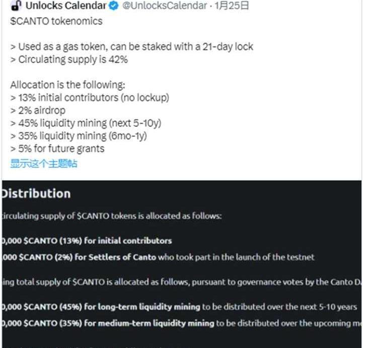
Task: Click the Allocation is the following line
Action: click(x=67, y=85)
